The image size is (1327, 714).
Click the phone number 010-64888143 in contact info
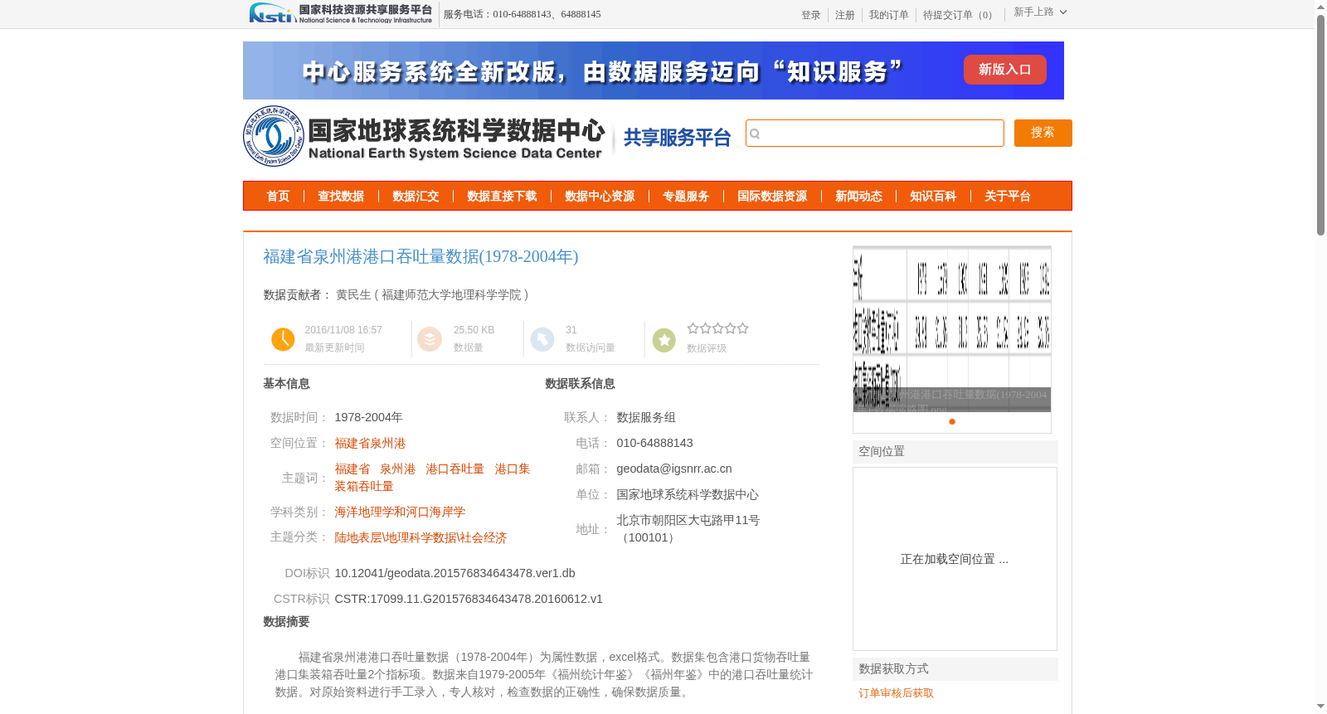pos(654,444)
